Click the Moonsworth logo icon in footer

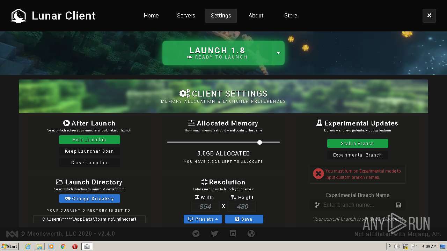(x=12, y=234)
